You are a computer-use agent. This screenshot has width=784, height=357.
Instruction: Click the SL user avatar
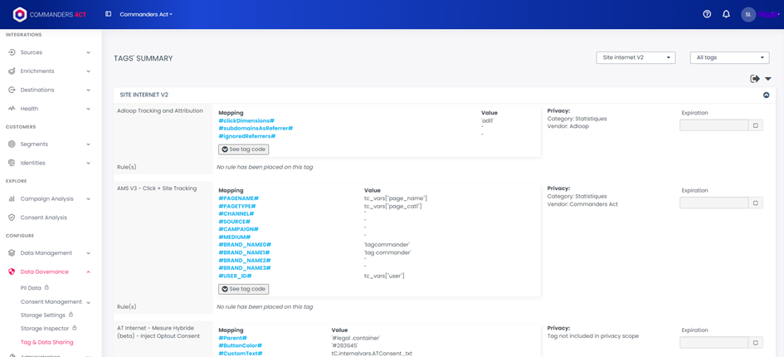click(748, 14)
